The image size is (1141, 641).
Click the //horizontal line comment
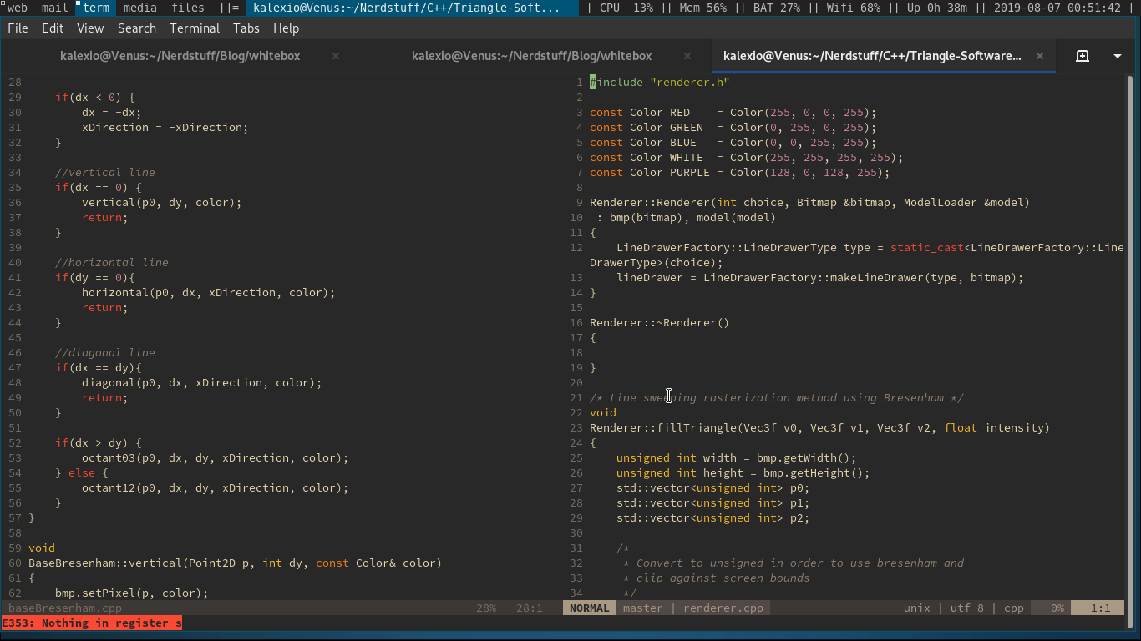click(112, 263)
